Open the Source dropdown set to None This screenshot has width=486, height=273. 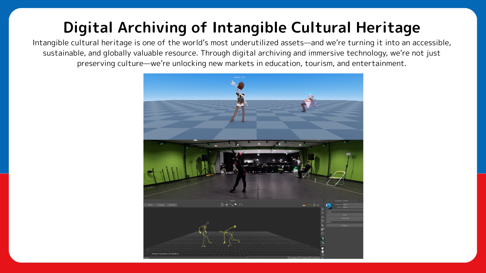(x=353, y=207)
